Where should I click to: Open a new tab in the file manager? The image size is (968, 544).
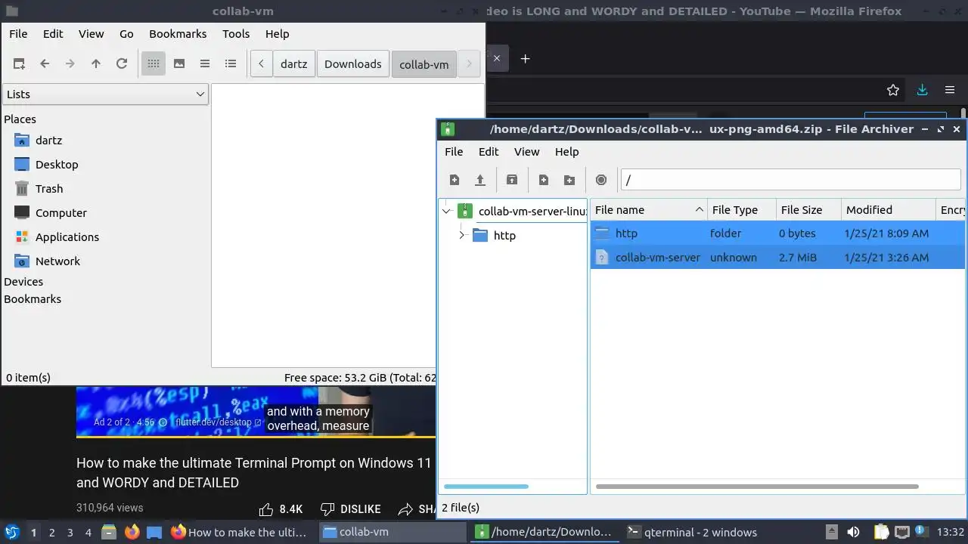coord(19,64)
